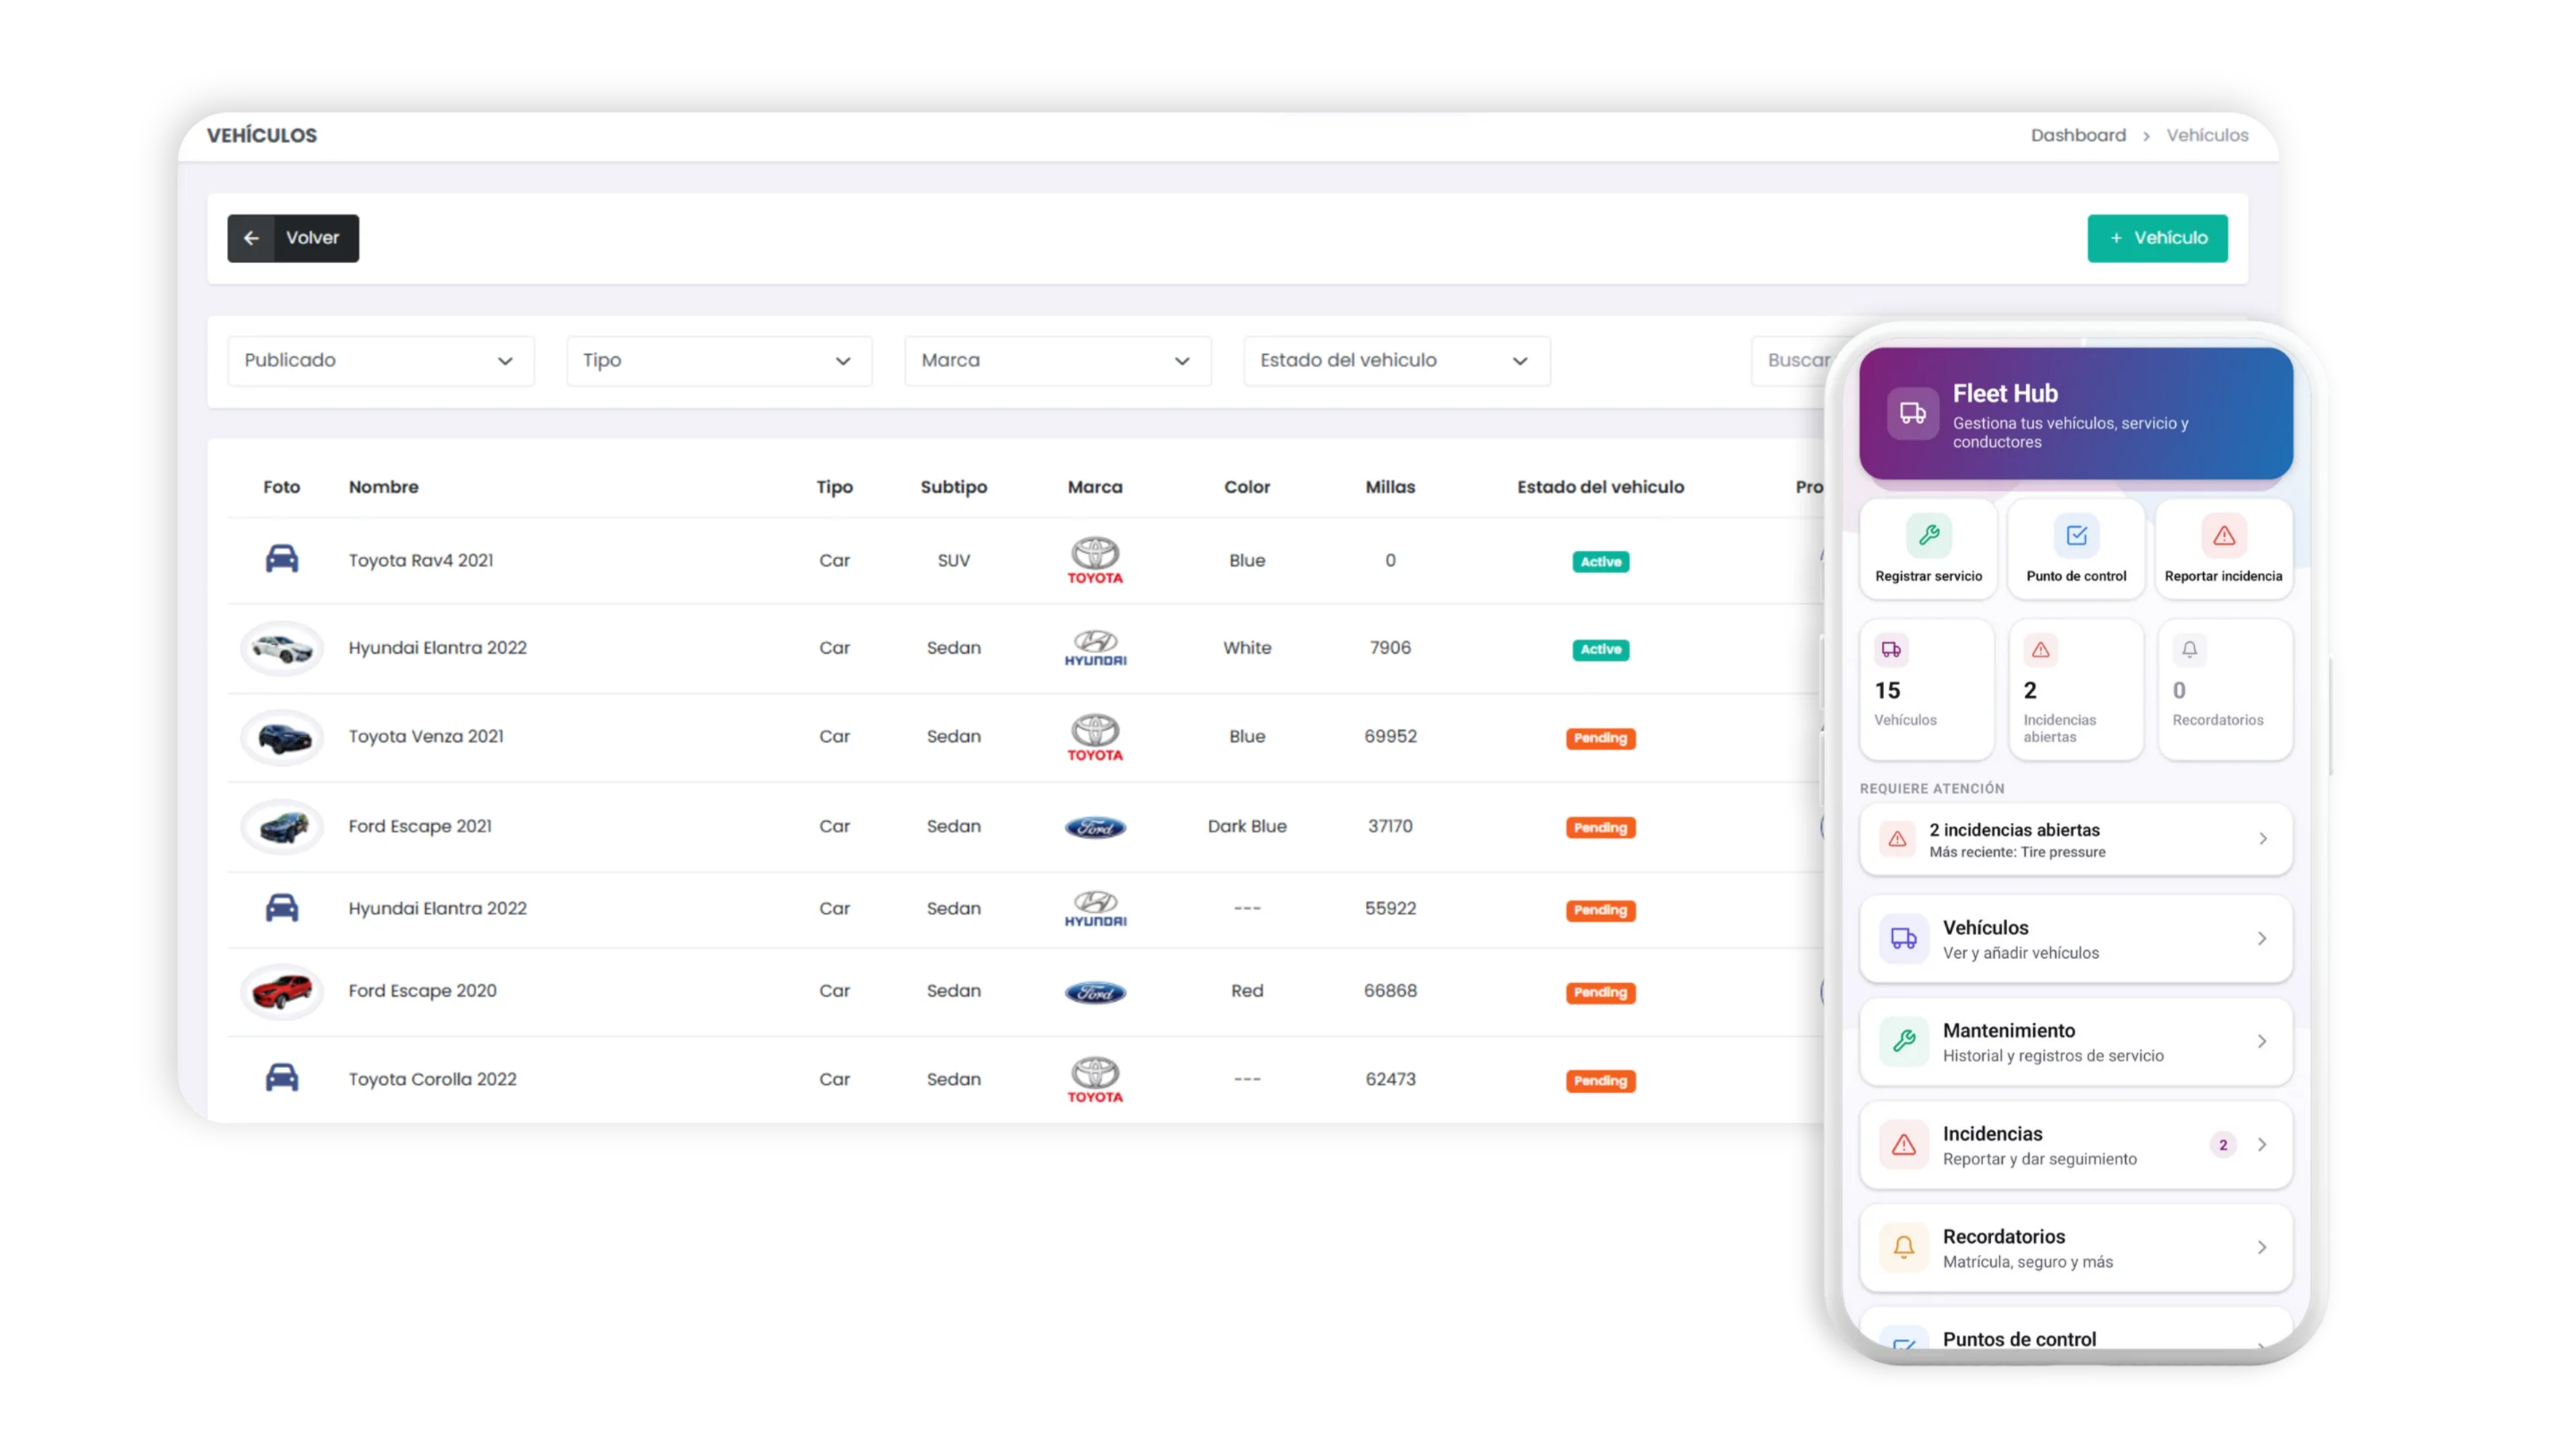Expand the Incidencias row chevron
2576x1449 pixels.
(x=2261, y=1144)
